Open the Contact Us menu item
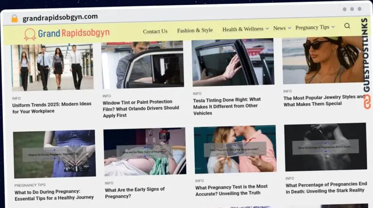This screenshot has height=208, width=373. point(155,31)
